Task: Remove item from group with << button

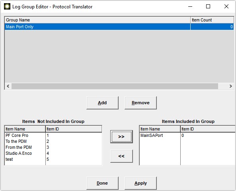Action: (121, 156)
